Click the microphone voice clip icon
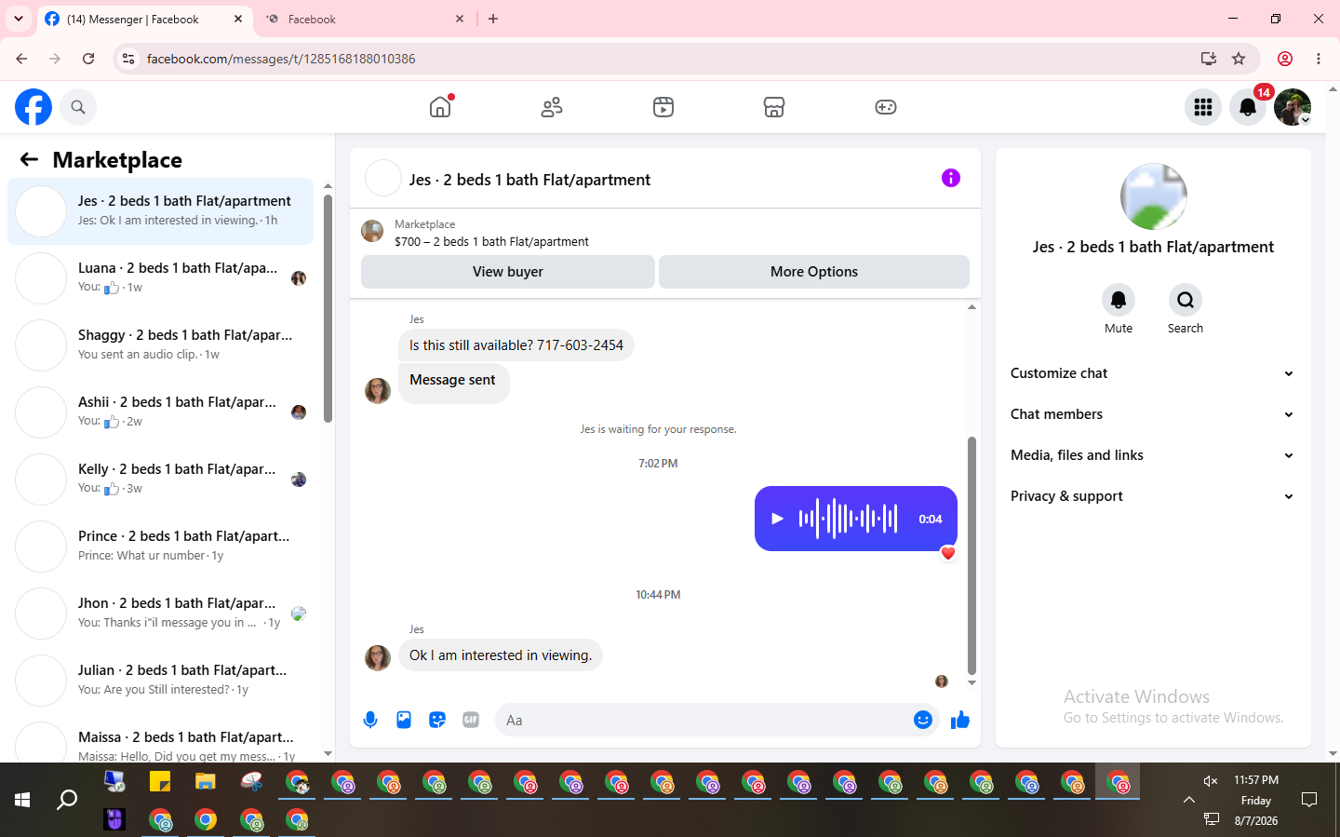The height and width of the screenshot is (837, 1340). coord(370,720)
